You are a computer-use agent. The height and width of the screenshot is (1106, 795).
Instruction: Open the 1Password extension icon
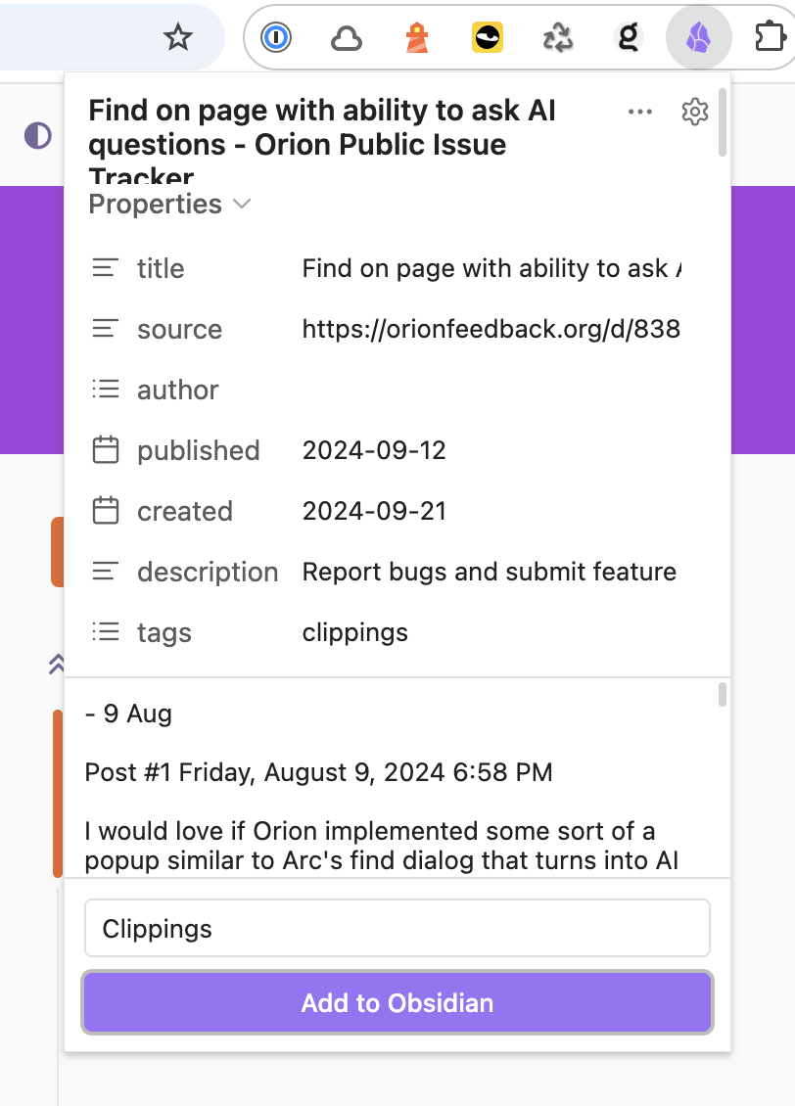tap(277, 38)
